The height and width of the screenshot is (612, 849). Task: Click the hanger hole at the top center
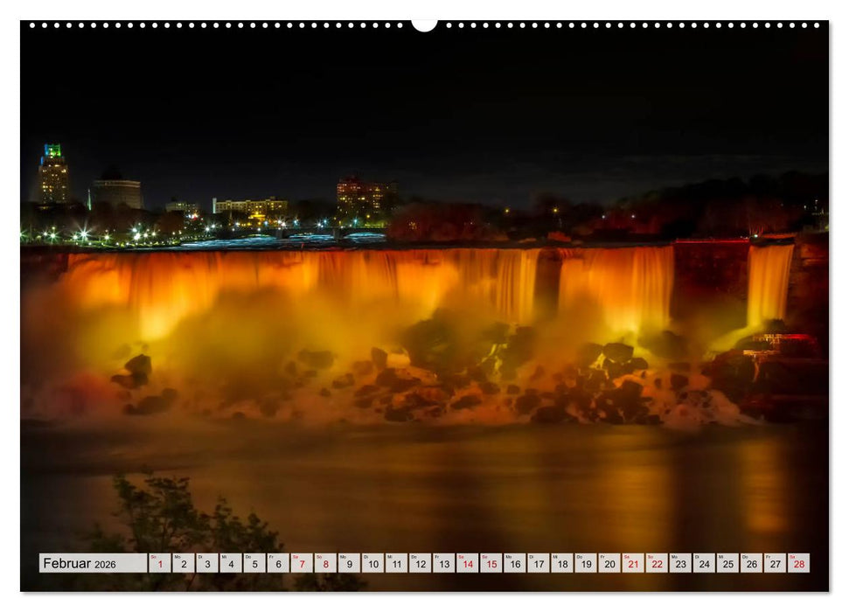click(422, 23)
